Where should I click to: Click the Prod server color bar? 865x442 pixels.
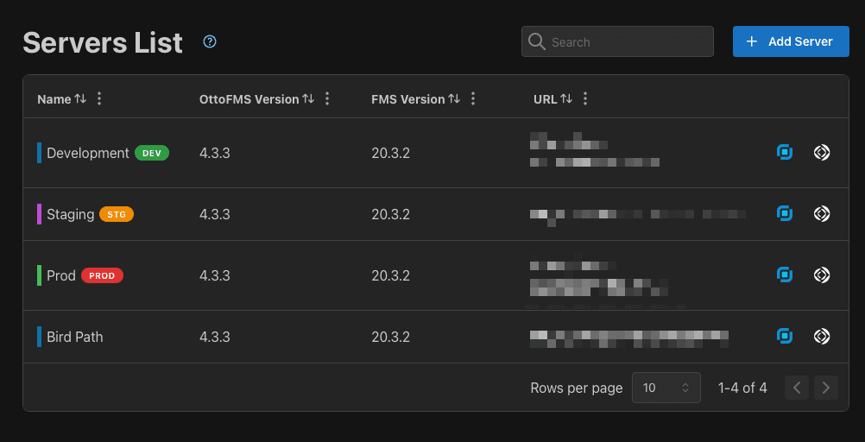pos(40,275)
